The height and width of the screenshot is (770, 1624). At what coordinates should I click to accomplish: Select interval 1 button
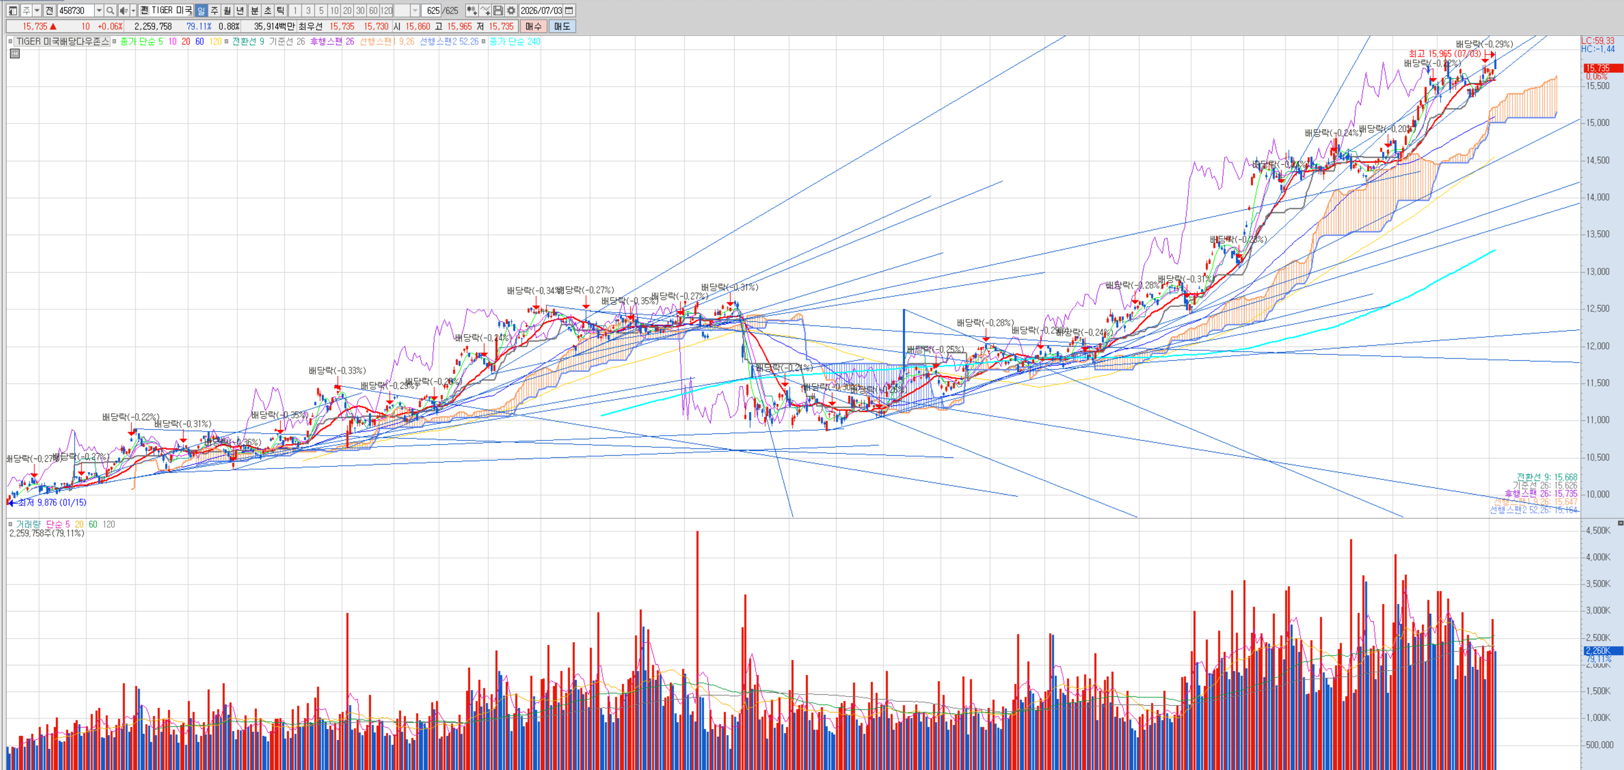pyautogui.click(x=295, y=11)
